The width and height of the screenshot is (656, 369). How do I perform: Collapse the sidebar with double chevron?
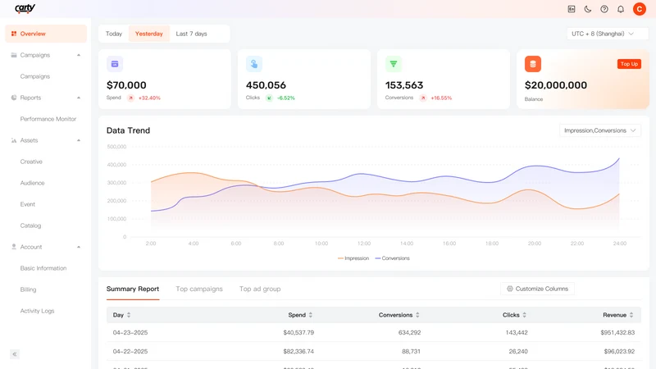[15, 354]
